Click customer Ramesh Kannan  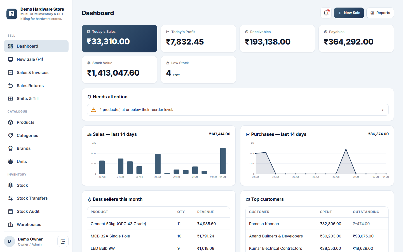(x=264, y=224)
